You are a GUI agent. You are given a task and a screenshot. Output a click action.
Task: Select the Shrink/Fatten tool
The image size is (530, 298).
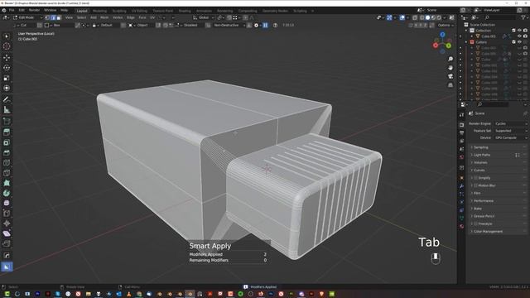coord(7,223)
